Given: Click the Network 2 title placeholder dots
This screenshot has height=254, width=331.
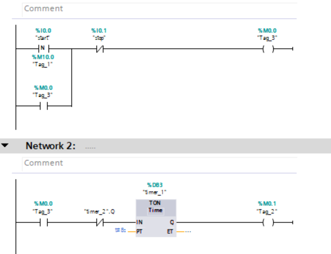Looking at the screenshot, I should (x=90, y=147).
